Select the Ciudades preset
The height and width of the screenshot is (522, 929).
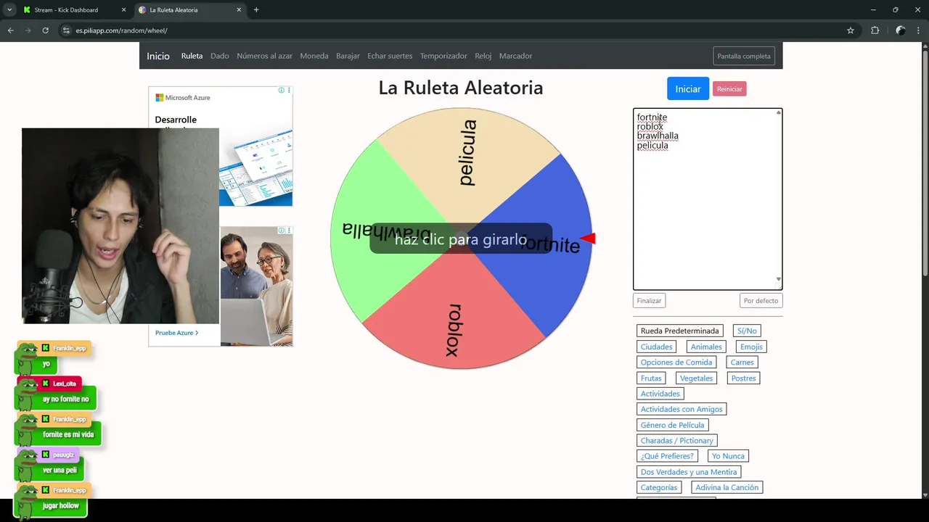point(656,347)
